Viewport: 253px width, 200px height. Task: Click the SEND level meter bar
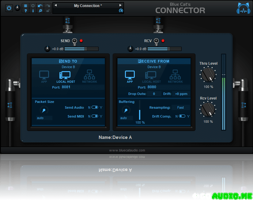coord(81,49)
